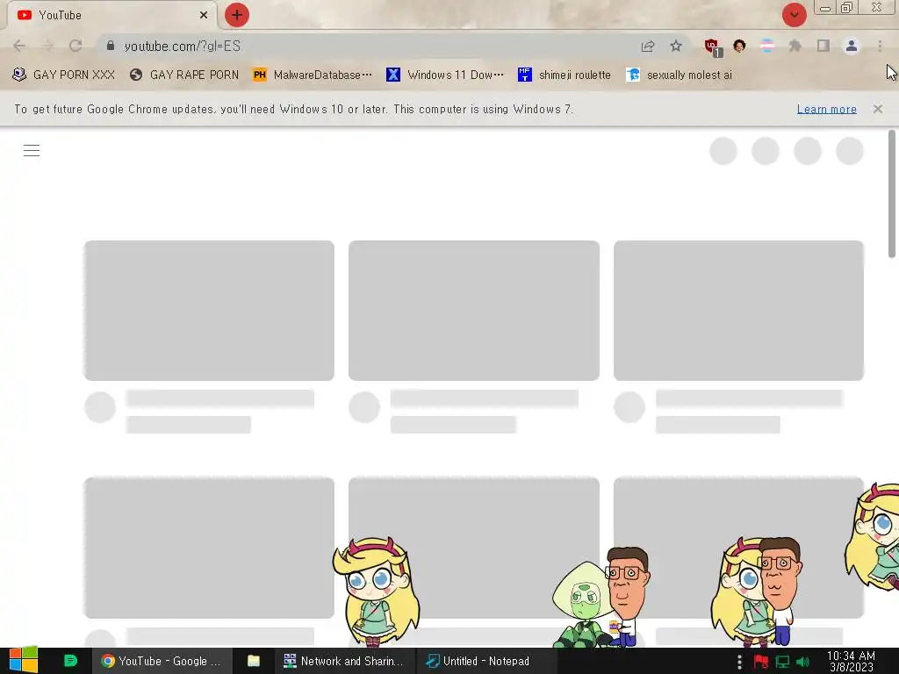The height and width of the screenshot is (674, 899).
Task: Click Learn more in the update notice
Action: [x=827, y=109]
